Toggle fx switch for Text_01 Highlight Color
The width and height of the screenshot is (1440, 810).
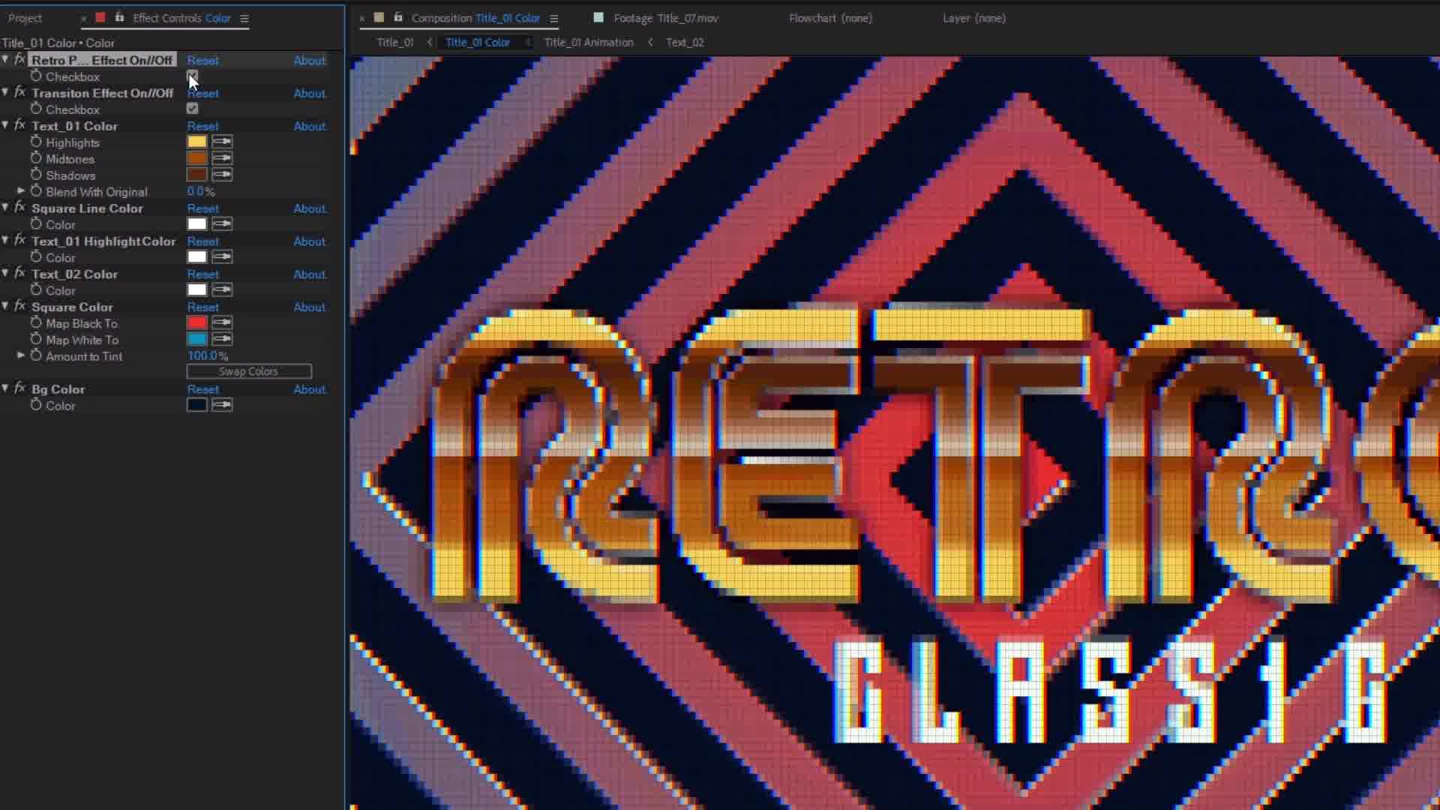tap(19, 241)
